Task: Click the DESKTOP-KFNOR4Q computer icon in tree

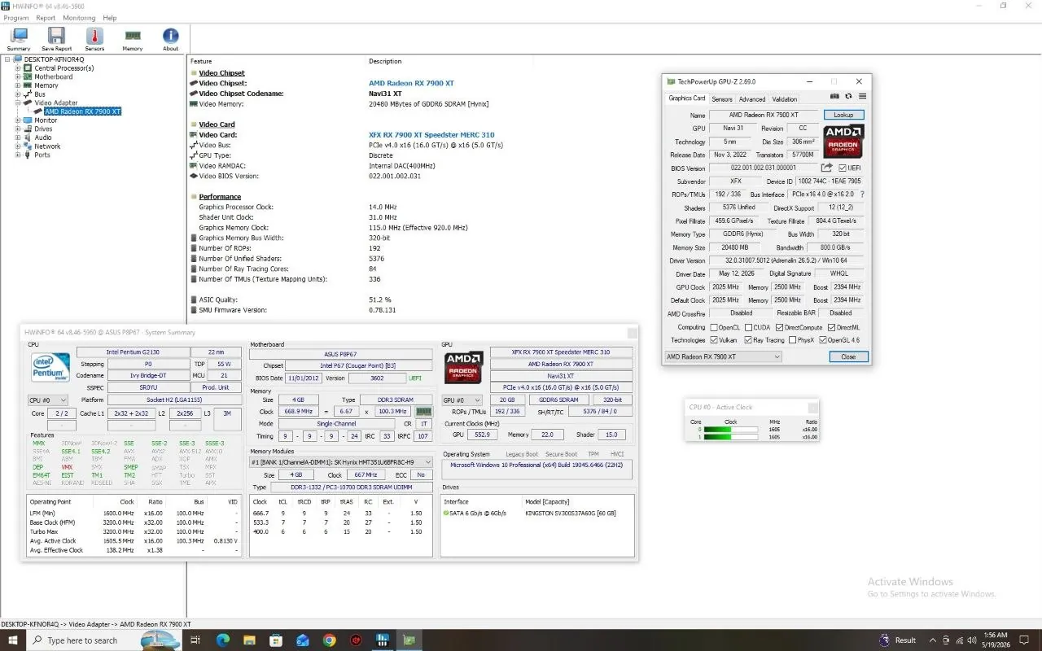Action: pyautogui.click(x=18, y=59)
